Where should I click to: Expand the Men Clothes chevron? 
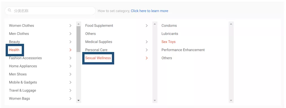point(70,34)
